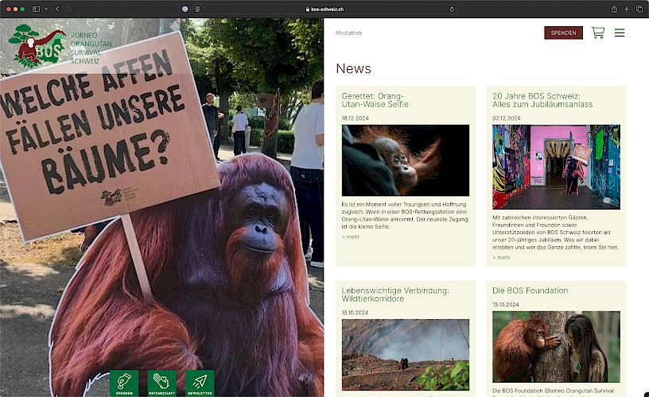Click 'mehr' under the 20 Jahre article

501,257
